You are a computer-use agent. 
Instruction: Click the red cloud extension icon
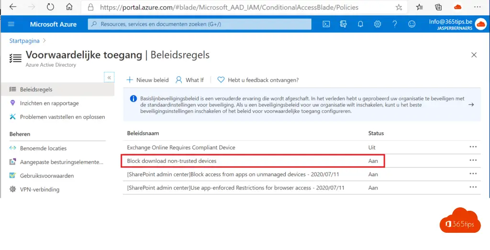458,7
